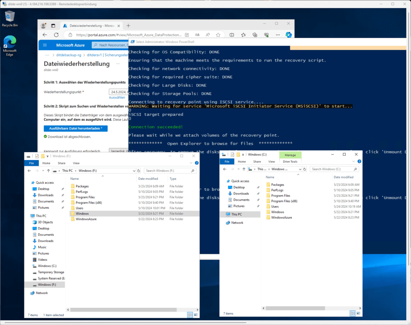Click Ausführbare Datei herunterladen button
This screenshot has height=325, width=411.
tap(75, 129)
